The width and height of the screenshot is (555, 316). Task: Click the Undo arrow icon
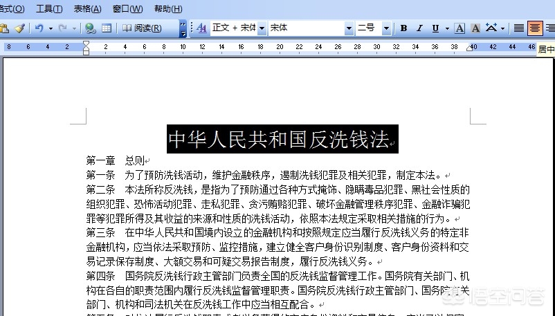point(39,28)
